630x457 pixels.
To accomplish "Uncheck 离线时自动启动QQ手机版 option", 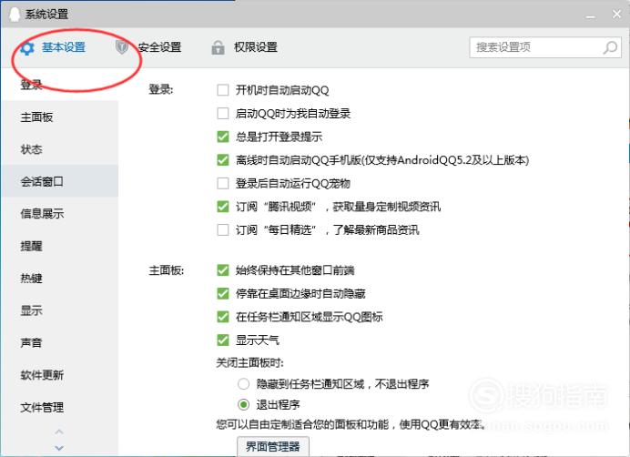I will point(222,160).
